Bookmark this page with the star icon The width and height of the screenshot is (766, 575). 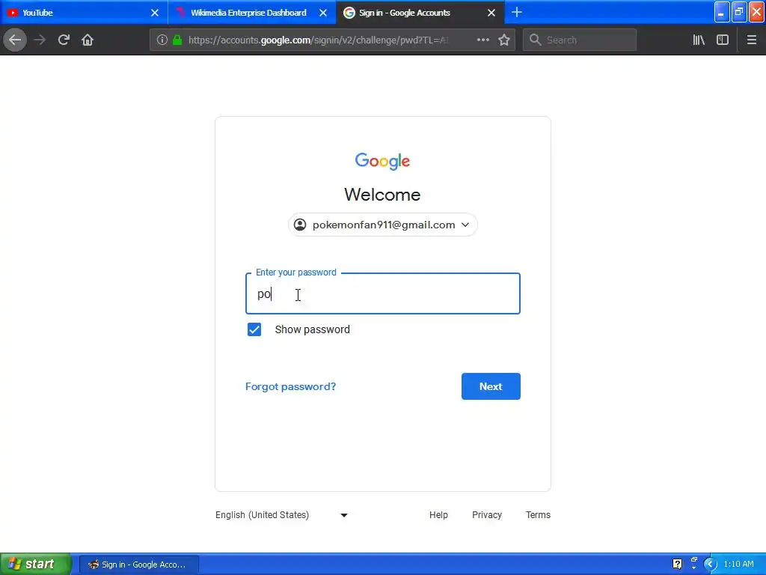[x=504, y=40]
